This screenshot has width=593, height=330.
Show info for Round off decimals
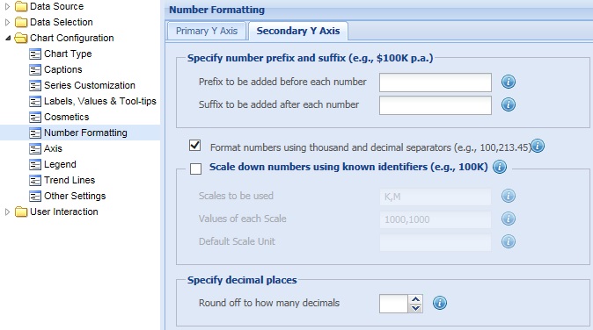coord(439,303)
